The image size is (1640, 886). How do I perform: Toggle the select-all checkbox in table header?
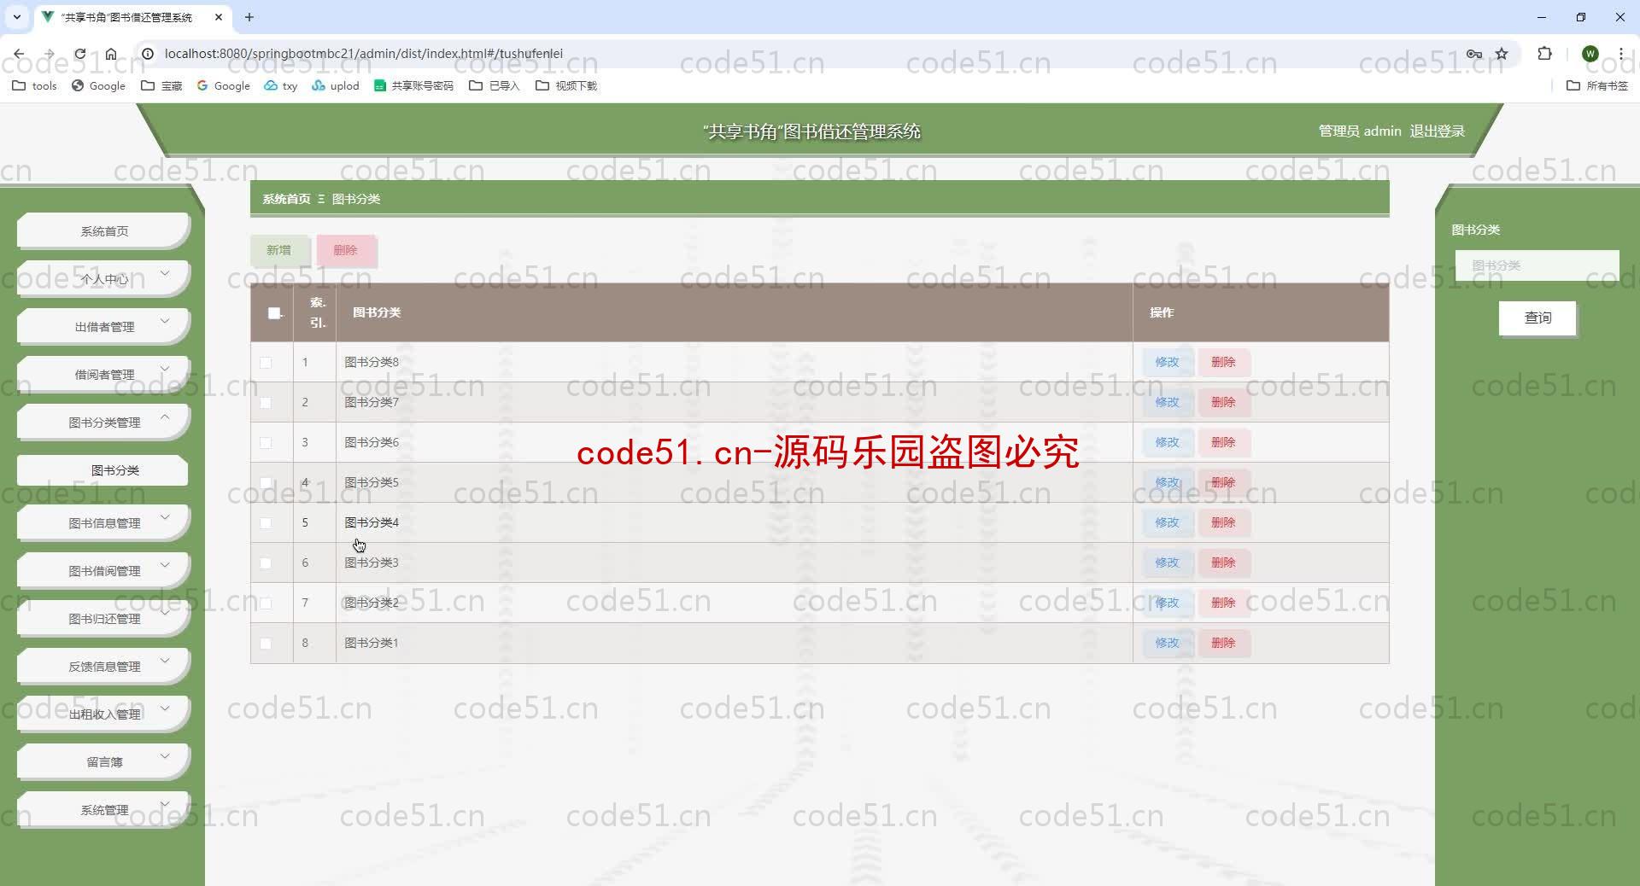click(x=274, y=313)
